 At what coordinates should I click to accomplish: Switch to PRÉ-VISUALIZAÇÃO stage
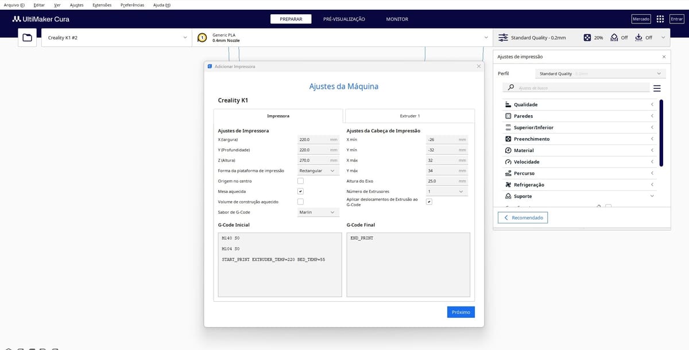(x=344, y=19)
